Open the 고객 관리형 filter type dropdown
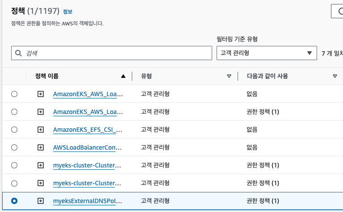Image resolution: width=343 pixels, height=212 pixels. 267,53
